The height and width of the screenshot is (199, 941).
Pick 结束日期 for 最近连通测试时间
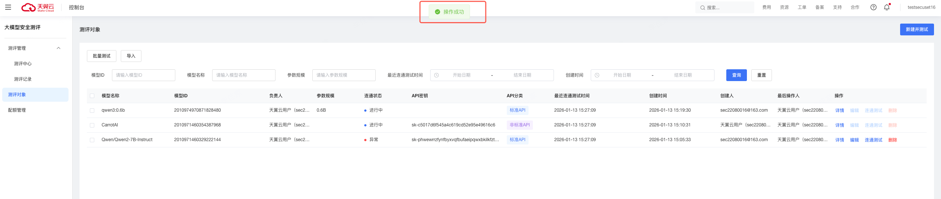[x=523, y=75]
